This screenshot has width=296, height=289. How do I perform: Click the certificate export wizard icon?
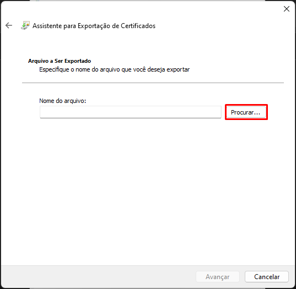25,25
